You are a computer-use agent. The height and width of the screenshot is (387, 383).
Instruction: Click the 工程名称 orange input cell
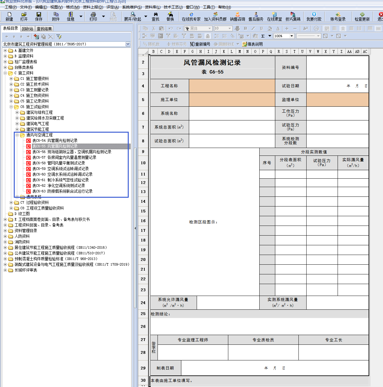coord(232,86)
